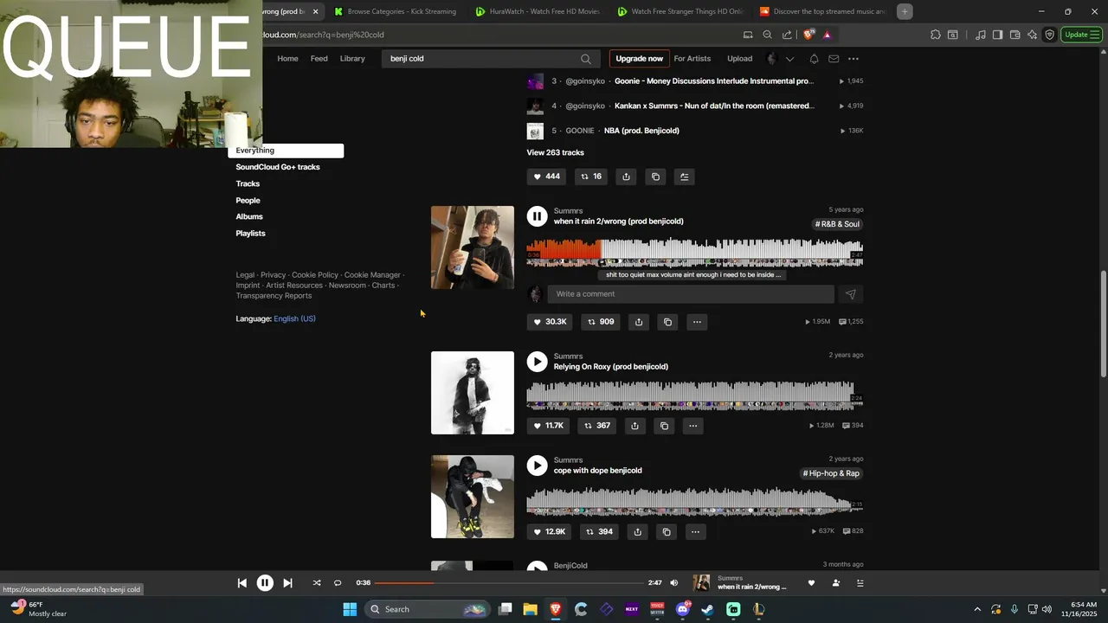Viewport: 1108px width, 623px height.
Task: Click # R&B & Soul tag
Action: tap(837, 224)
